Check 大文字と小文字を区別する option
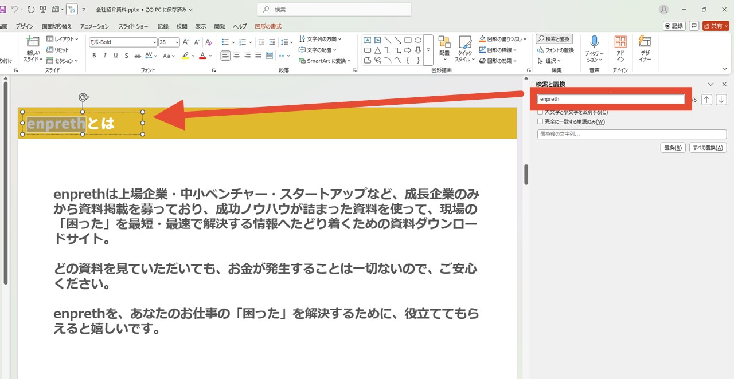Image resolution: width=734 pixels, height=379 pixels. click(x=540, y=112)
